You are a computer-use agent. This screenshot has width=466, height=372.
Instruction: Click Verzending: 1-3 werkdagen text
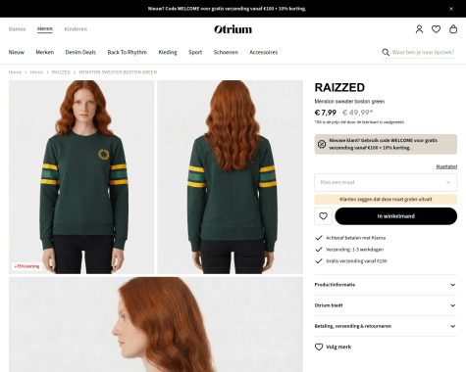354,250
